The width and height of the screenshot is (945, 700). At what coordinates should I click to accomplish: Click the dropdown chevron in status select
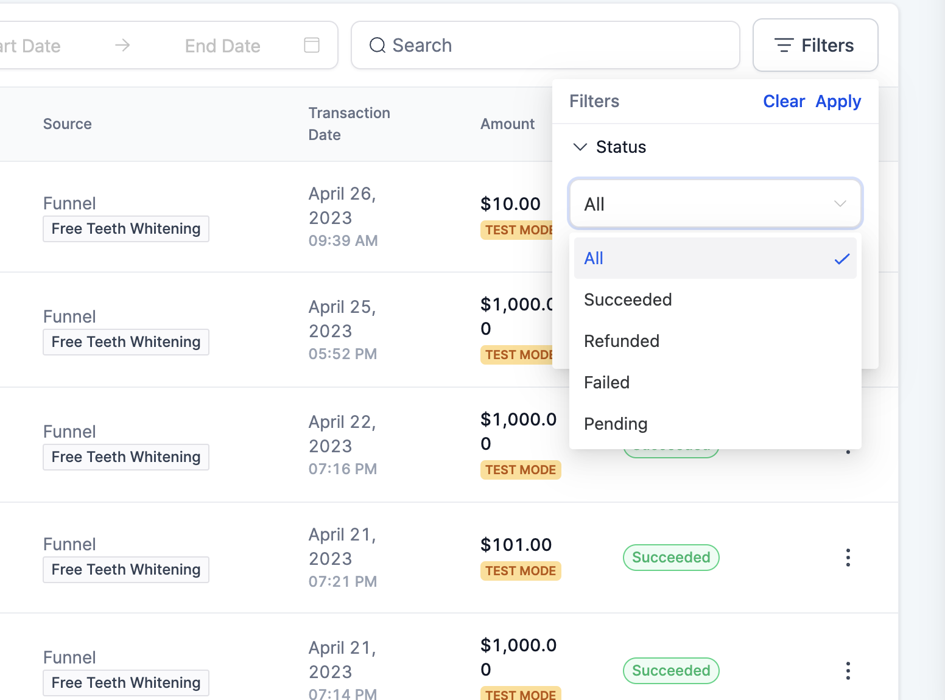(x=840, y=203)
